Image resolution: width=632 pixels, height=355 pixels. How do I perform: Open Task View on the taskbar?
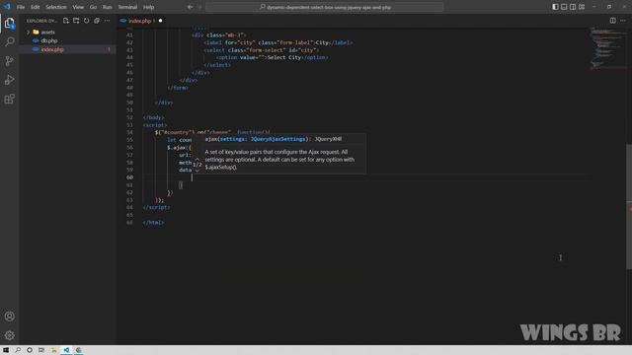tap(41, 350)
